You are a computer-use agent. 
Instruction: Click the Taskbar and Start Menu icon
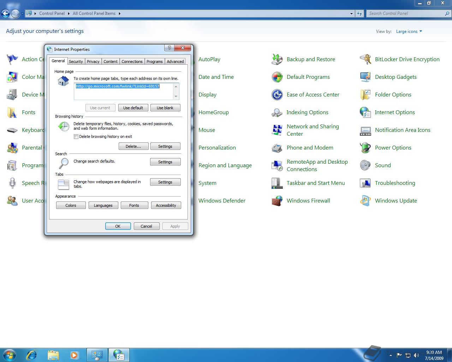(x=277, y=183)
